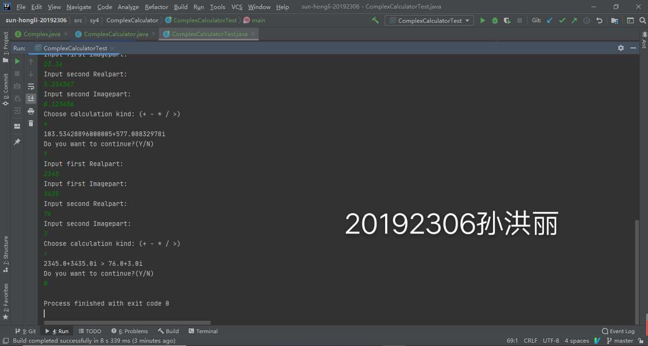
Task: Run ComplexCalculatorTest from the top toolbar
Action: pyautogui.click(x=483, y=20)
